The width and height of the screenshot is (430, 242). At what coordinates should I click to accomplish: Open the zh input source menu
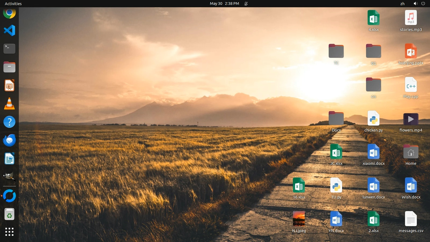coord(402,3)
